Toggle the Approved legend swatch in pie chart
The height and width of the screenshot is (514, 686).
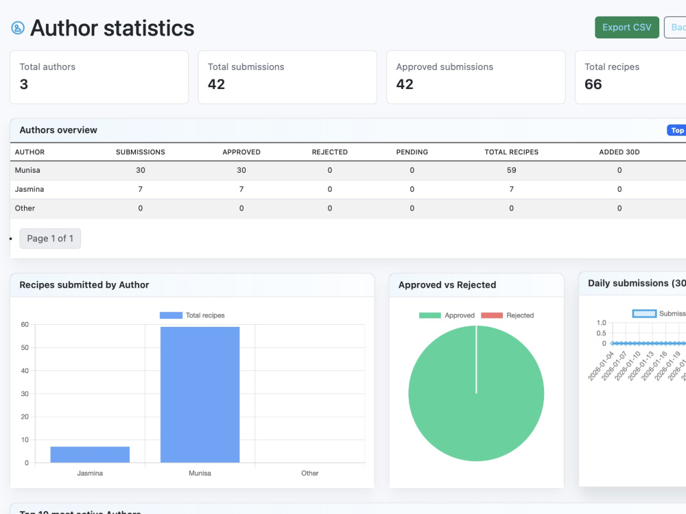(429, 315)
